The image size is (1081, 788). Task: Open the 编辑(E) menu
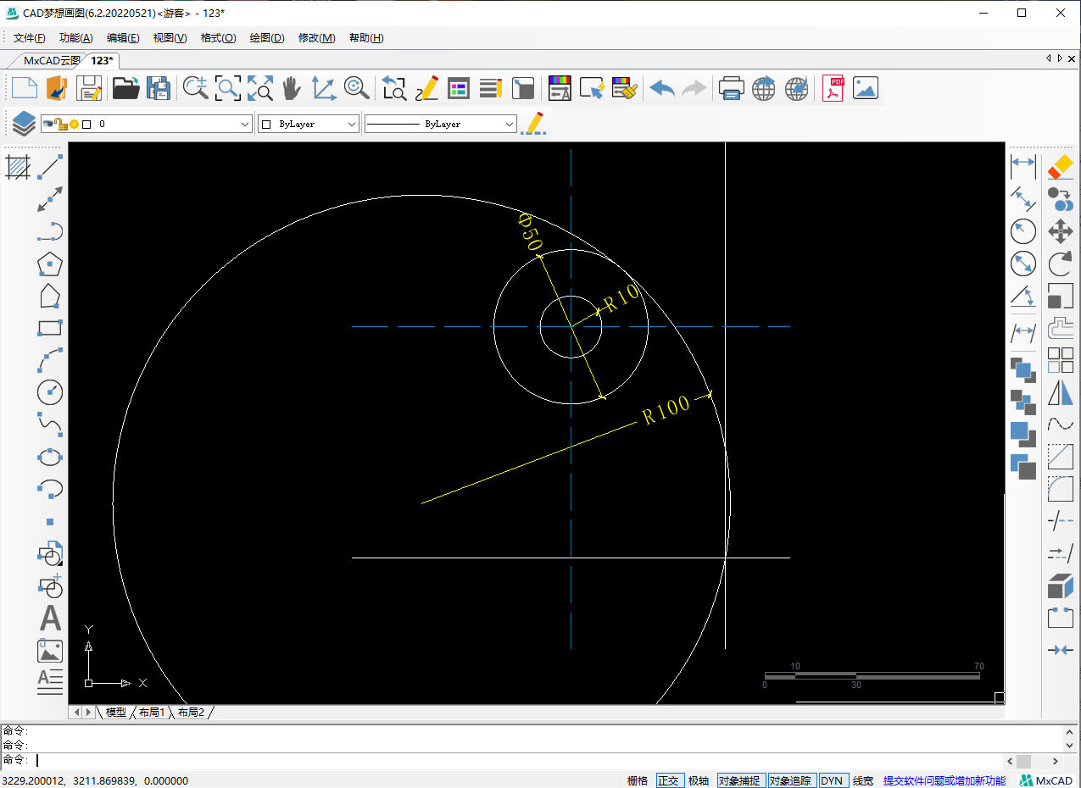point(123,38)
